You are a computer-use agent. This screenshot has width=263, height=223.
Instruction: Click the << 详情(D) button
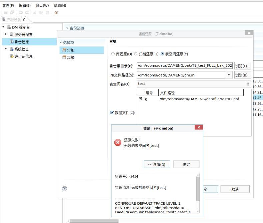pos(157,164)
